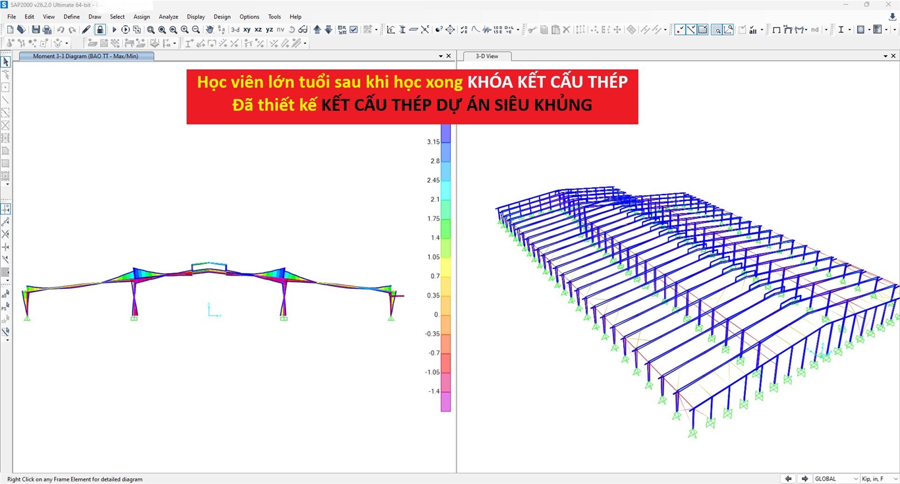
Task: Click the Run Analysis play icon
Action: [x=114, y=30]
